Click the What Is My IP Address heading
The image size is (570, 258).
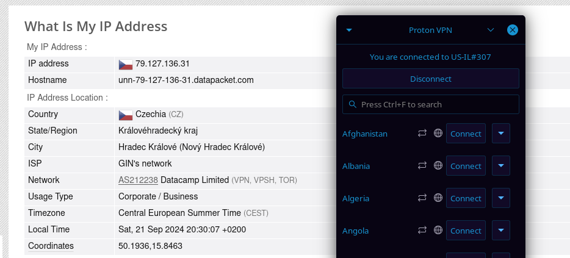click(96, 26)
